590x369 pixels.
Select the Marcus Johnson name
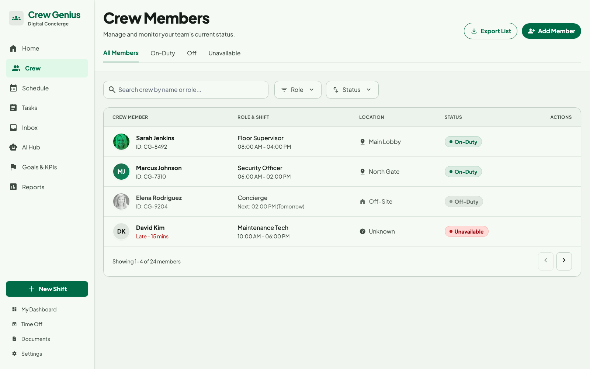tap(159, 168)
